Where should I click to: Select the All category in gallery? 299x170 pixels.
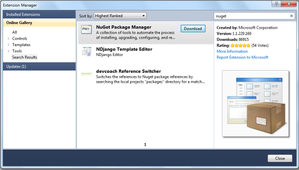pos(14,32)
